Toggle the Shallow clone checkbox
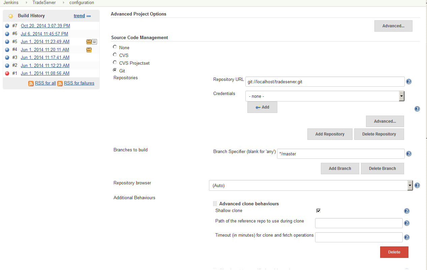The width and height of the screenshot is (427, 270). point(318,211)
